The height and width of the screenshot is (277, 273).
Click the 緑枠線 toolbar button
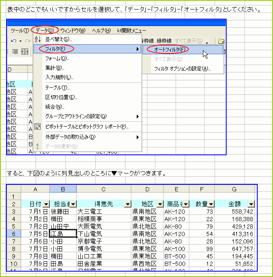(x=164, y=41)
